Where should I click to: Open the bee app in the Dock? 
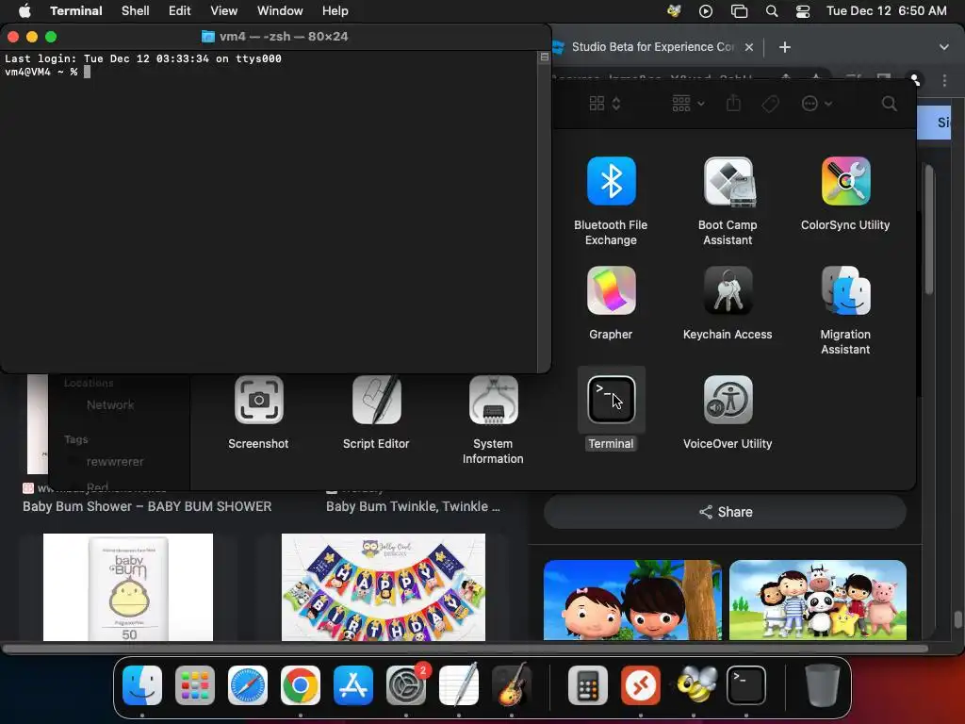pyautogui.click(x=694, y=685)
